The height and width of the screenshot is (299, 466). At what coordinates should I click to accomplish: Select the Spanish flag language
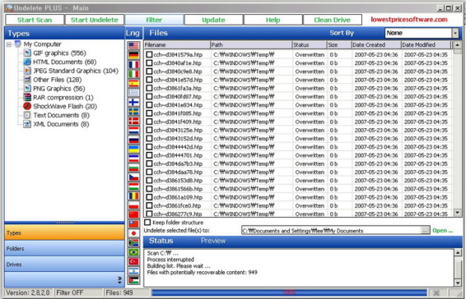click(133, 83)
